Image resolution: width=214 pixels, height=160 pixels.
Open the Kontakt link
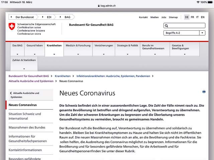coord(143,17)
